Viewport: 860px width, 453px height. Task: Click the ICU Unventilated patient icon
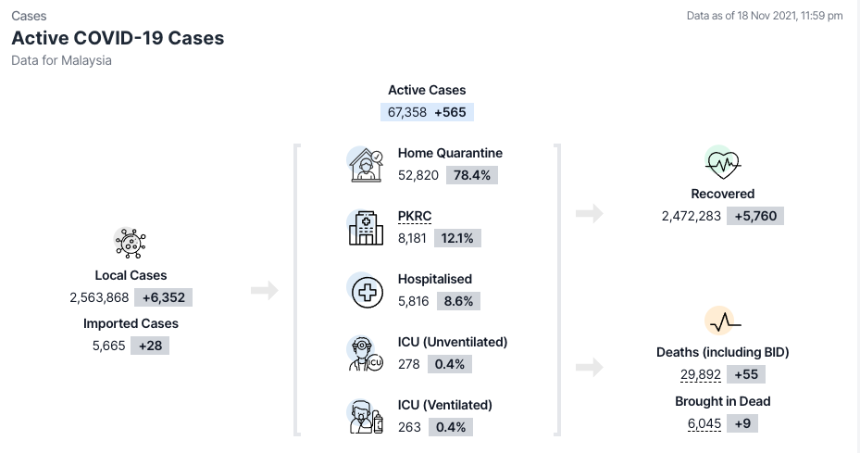(x=365, y=354)
